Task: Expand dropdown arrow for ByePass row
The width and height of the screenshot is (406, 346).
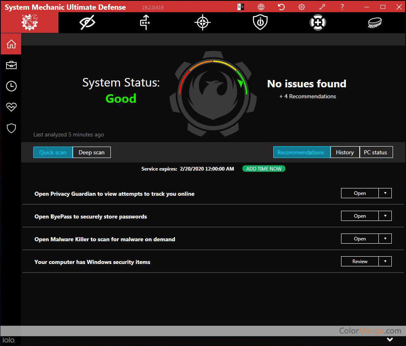Action: (x=385, y=216)
